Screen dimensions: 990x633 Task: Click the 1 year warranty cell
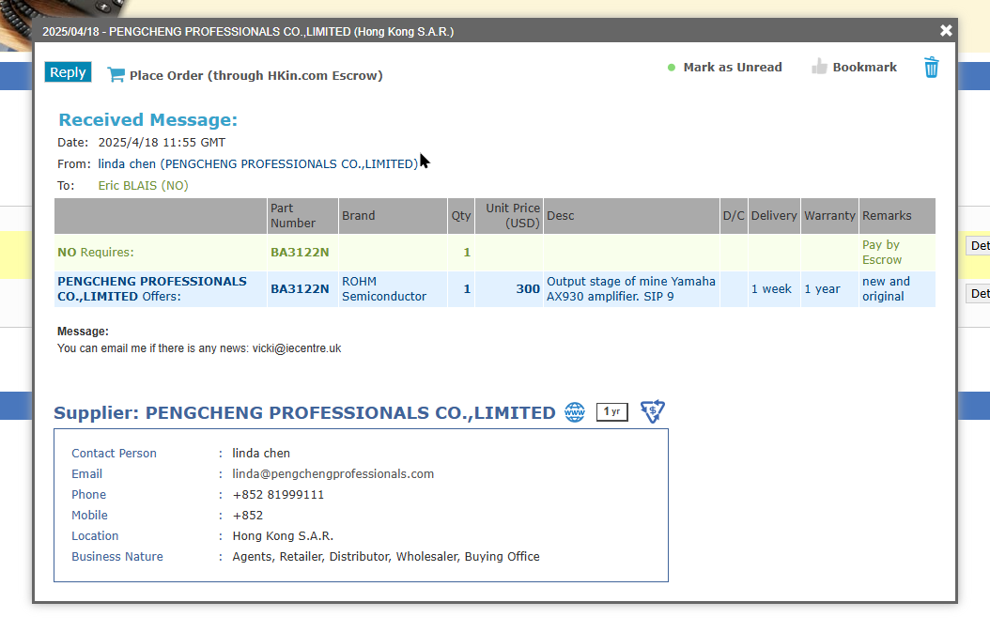(x=829, y=289)
